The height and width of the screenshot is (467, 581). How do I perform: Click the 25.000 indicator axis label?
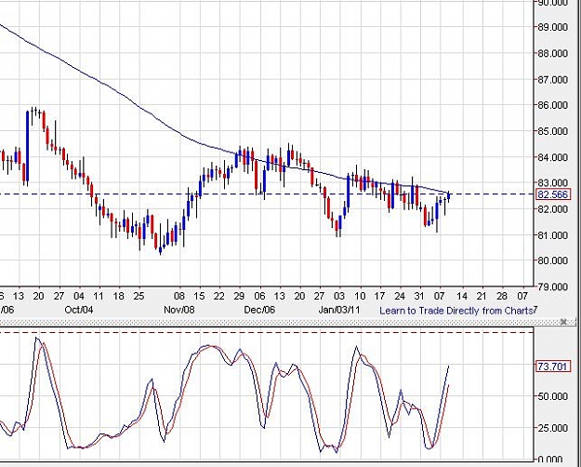pyautogui.click(x=552, y=428)
